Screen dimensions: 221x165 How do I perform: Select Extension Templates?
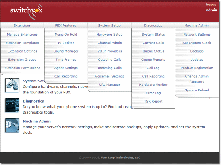(22, 43)
